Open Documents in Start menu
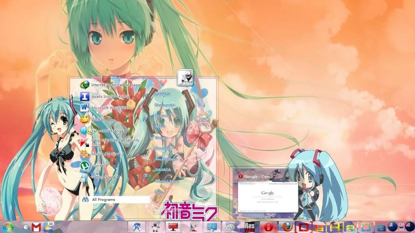This screenshot has height=233, width=415. [165, 105]
